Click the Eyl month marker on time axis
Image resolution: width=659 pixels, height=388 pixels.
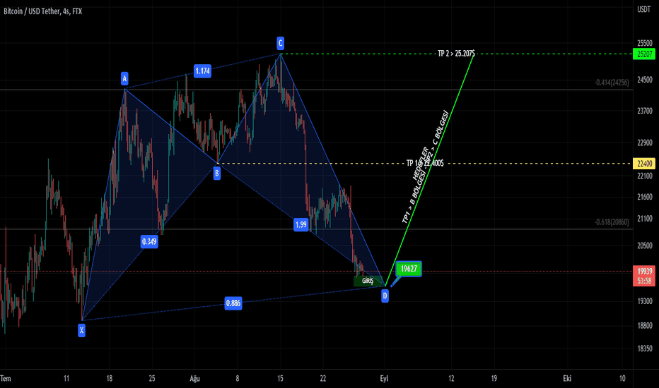tap(384, 378)
